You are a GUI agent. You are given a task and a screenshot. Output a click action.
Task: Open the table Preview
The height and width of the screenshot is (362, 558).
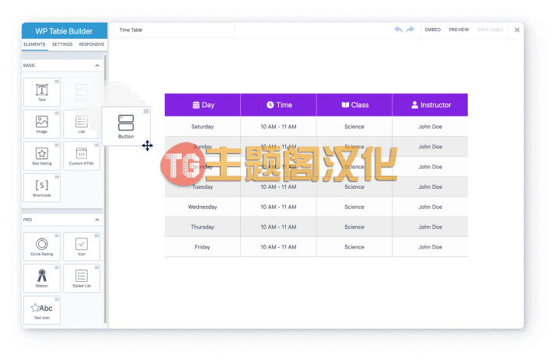(459, 30)
